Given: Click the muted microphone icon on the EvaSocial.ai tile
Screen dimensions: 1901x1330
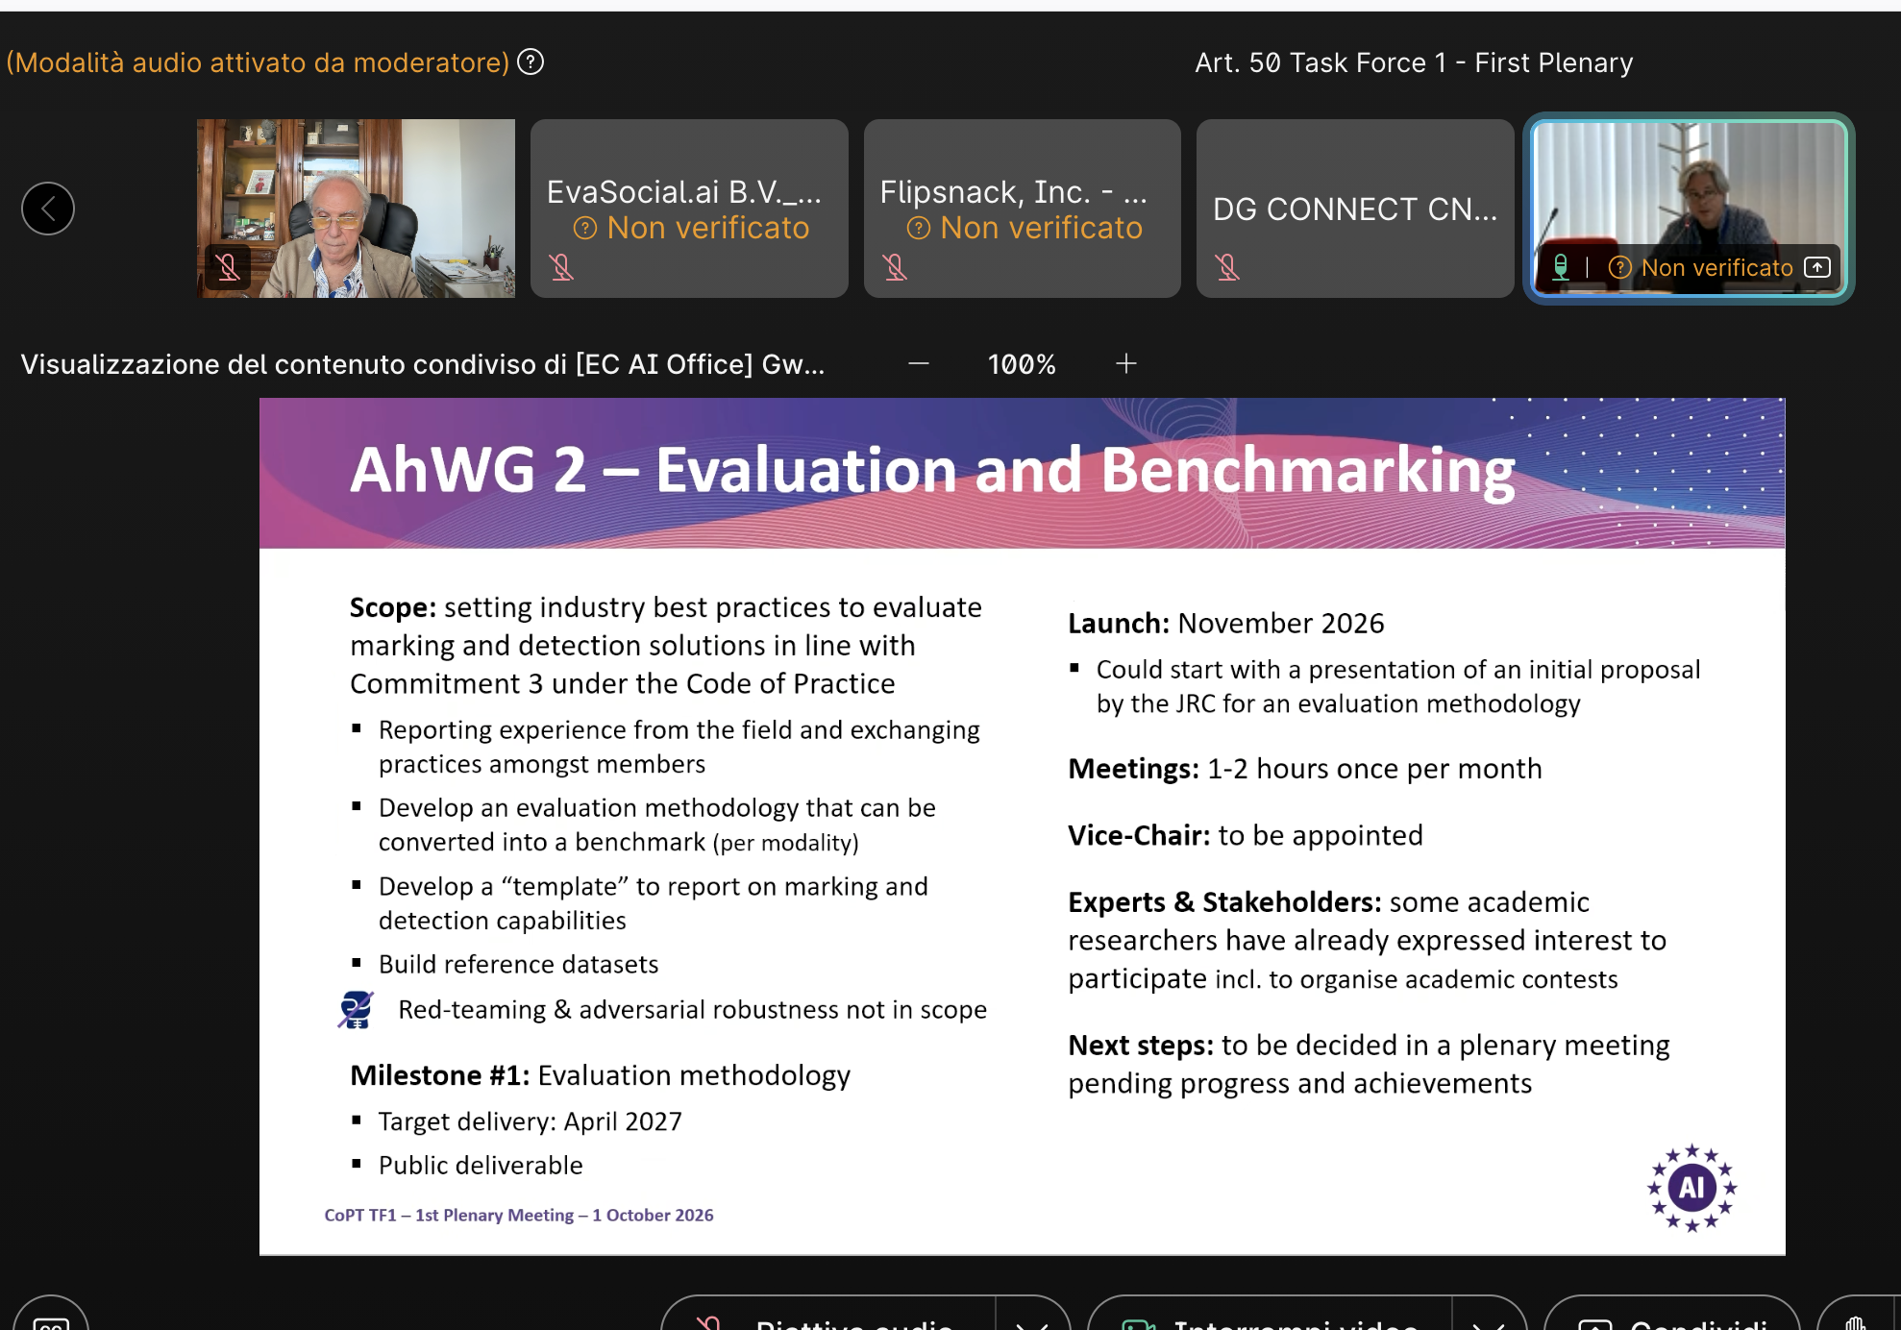Looking at the screenshot, I should coord(562,267).
